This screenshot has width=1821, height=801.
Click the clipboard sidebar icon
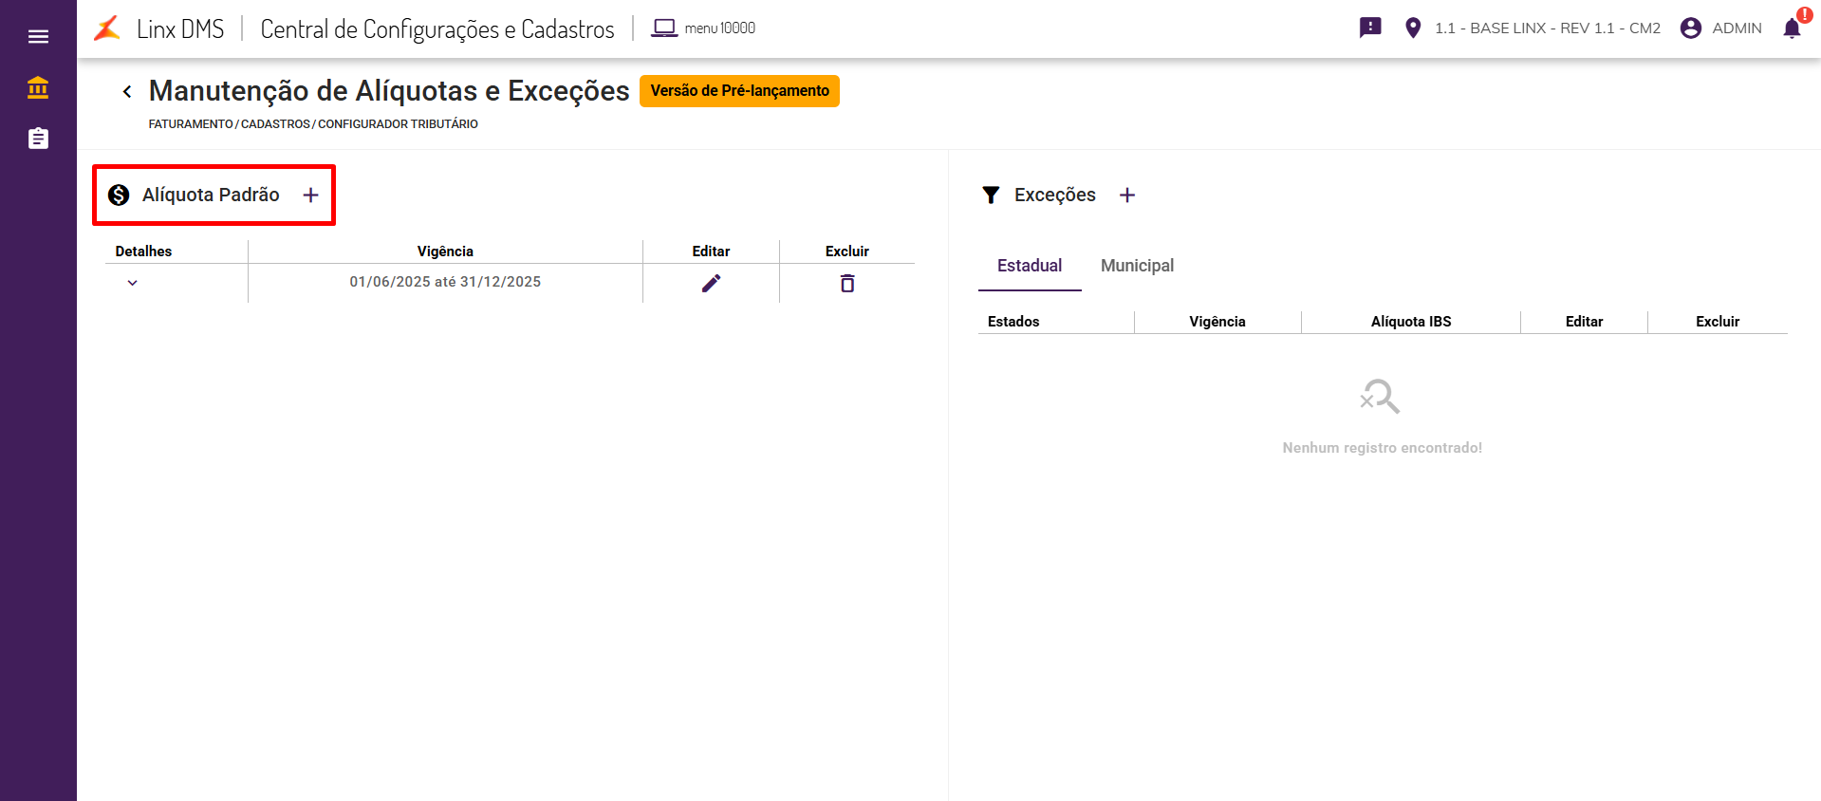(38, 139)
